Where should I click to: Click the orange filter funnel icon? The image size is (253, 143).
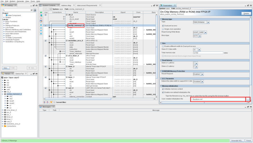(x=51, y=102)
